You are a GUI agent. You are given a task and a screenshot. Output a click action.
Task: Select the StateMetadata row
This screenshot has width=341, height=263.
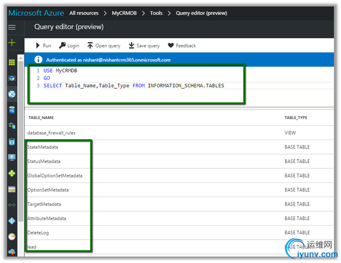(179, 147)
